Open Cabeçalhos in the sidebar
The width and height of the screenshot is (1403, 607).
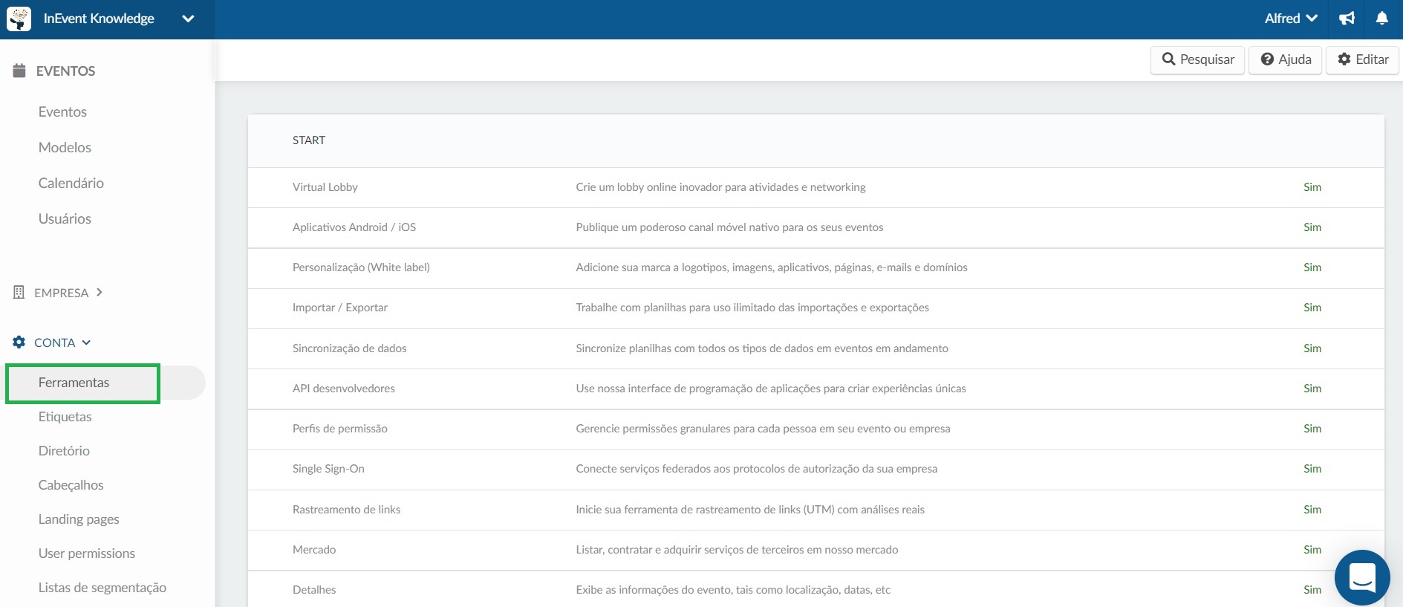click(x=71, y=485)
